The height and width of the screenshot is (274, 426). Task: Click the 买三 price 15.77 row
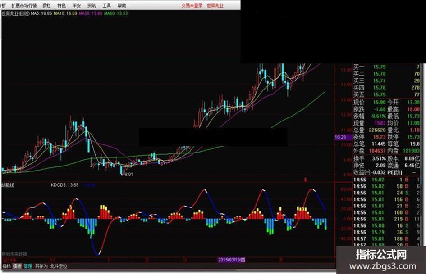tap(386, 81)
